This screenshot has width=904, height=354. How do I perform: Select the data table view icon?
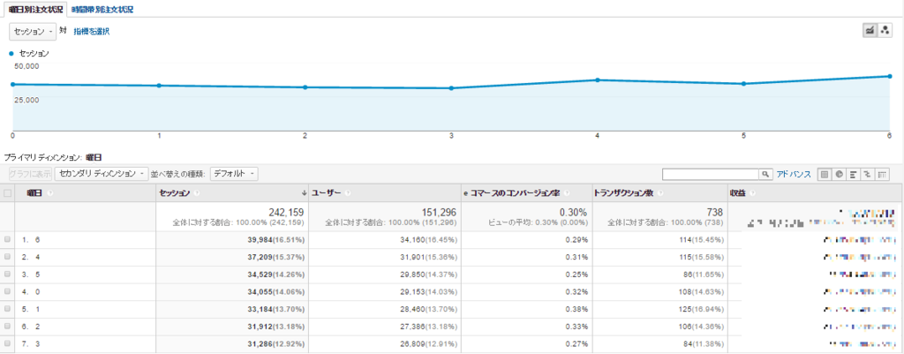[x=825, y=174]
